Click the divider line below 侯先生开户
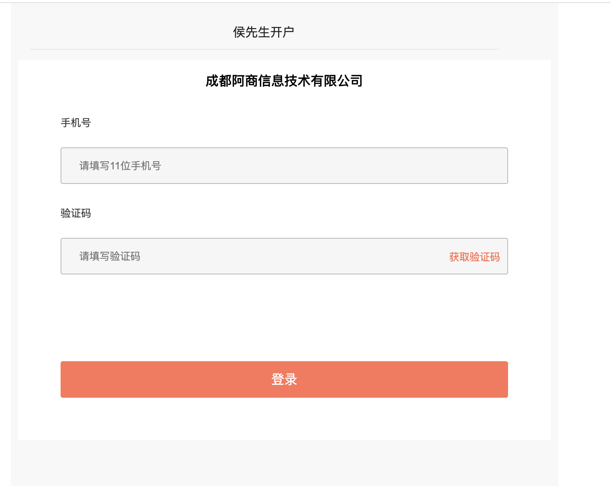 coord(264,49)
